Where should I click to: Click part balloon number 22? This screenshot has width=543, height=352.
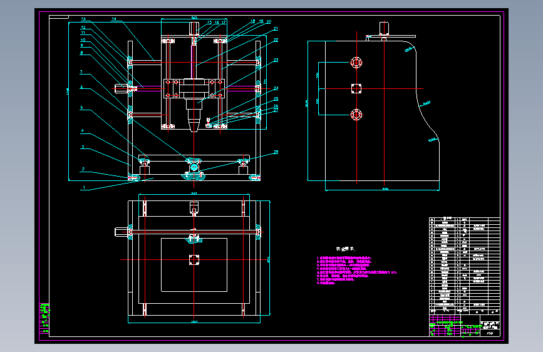click(x=276, y=40)
